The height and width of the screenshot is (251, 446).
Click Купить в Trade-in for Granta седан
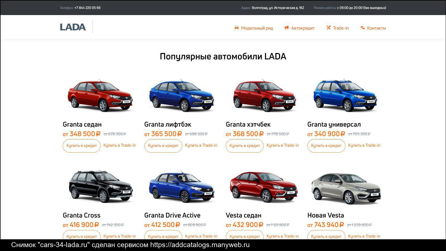pos(120,145)
